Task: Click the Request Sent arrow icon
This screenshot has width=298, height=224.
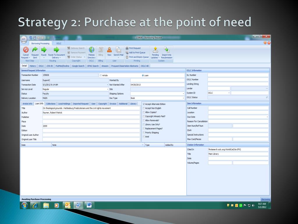Action: (35, 50)
